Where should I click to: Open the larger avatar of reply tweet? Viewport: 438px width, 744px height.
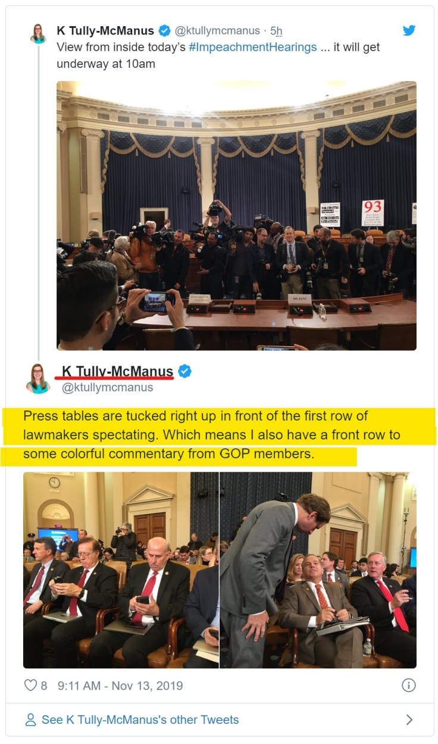pyautogui.click(x=38, y=378)
